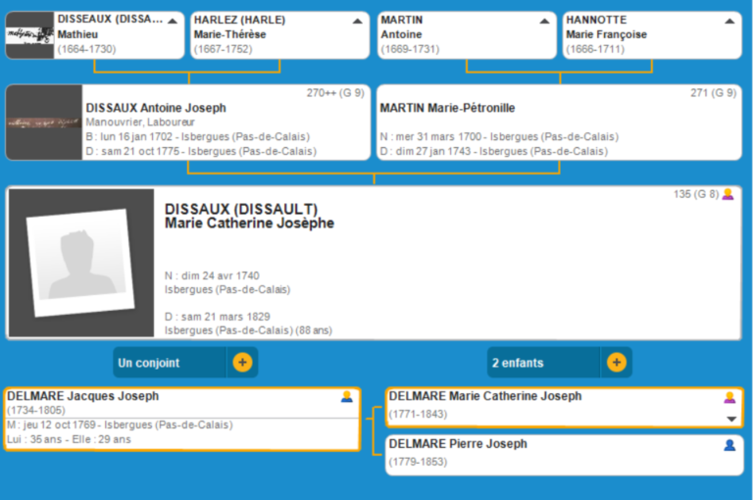Open Mathieu DISSEAUX signature thumbnail

30,35
